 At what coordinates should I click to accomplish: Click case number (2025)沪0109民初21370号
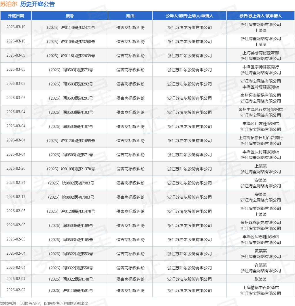pyautogui.click(x=71, y=169)
